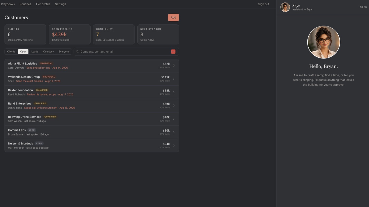Open Skye's small avatar in the header
The height and width of the screenshot is (207, 369).
coord(285,7)
